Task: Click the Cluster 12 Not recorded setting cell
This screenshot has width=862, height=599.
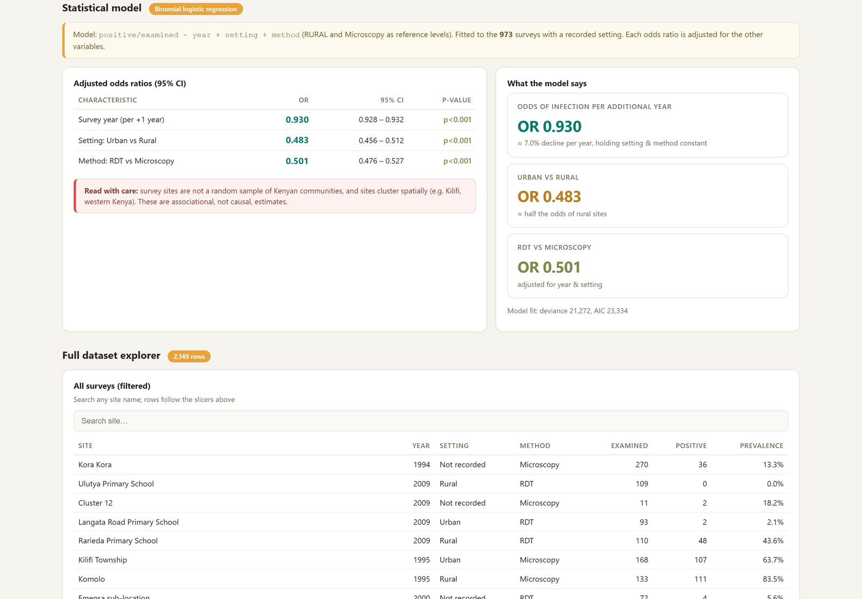Action: 462,503
